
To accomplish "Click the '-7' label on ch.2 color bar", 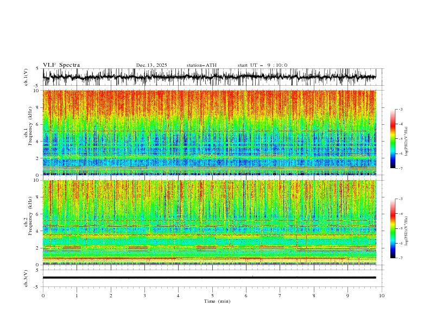I will click(x=400, y=258).
